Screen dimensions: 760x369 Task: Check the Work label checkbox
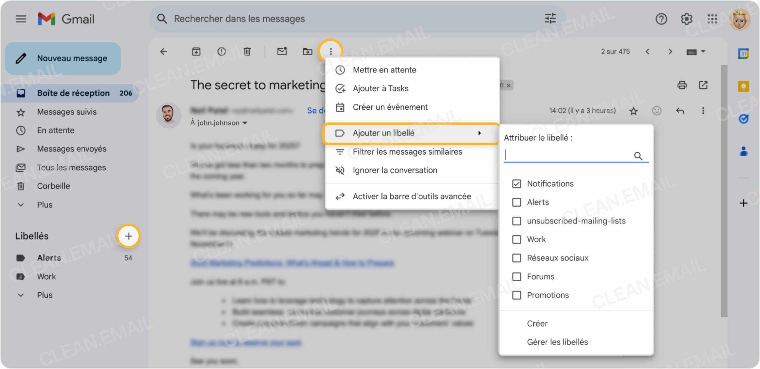pyautogui.click(x=517, y=239)
